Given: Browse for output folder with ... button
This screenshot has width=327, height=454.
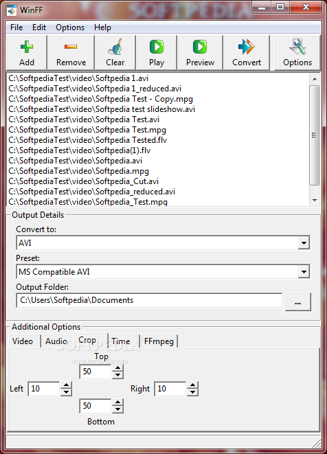Looking at the screenshot, I should tap(297, 302).
